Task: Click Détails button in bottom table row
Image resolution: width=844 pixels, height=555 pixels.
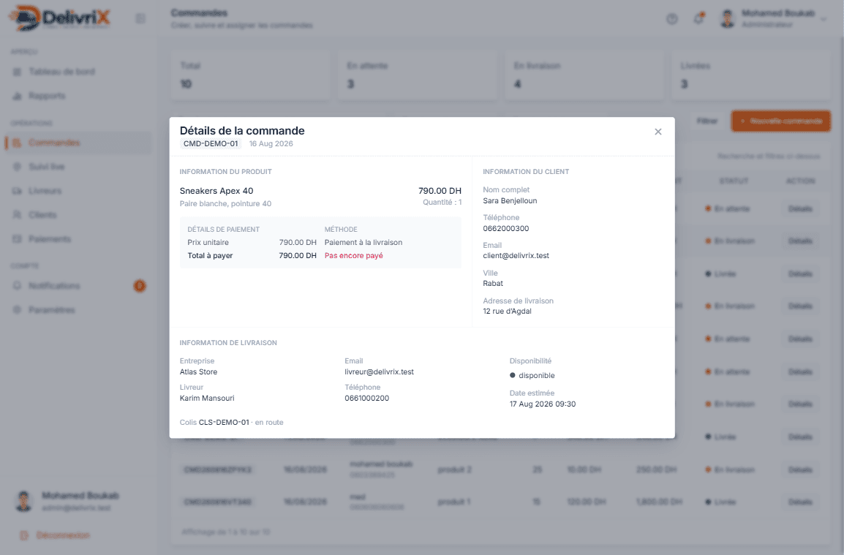Action: pyautogui.click(x=800, y=502)
